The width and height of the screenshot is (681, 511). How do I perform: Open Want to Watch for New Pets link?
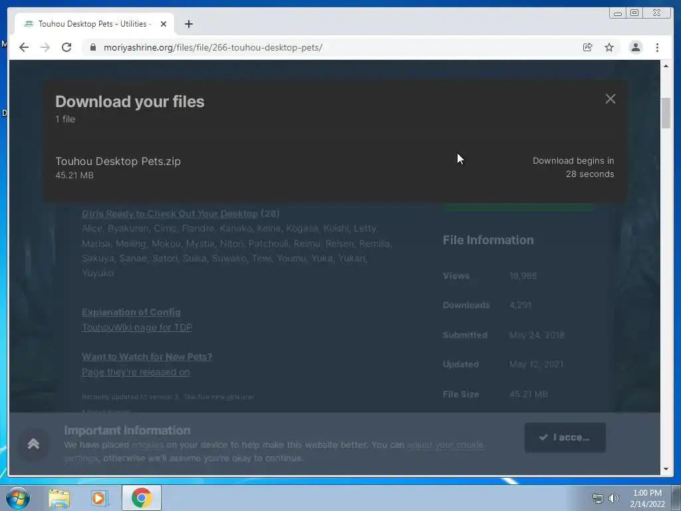147,357
